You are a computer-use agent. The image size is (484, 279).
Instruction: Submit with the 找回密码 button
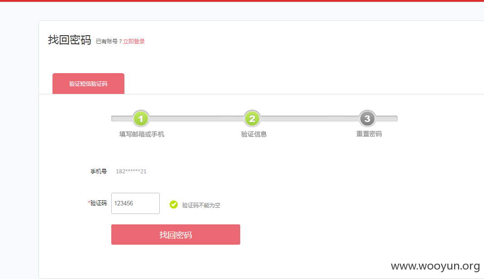pos(176,235)
